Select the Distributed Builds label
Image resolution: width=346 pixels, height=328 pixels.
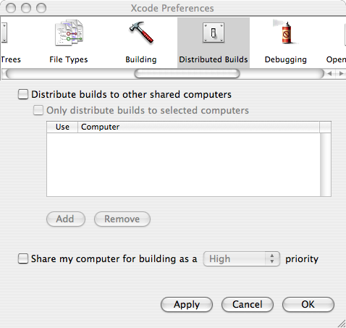[x=214, y=59]
